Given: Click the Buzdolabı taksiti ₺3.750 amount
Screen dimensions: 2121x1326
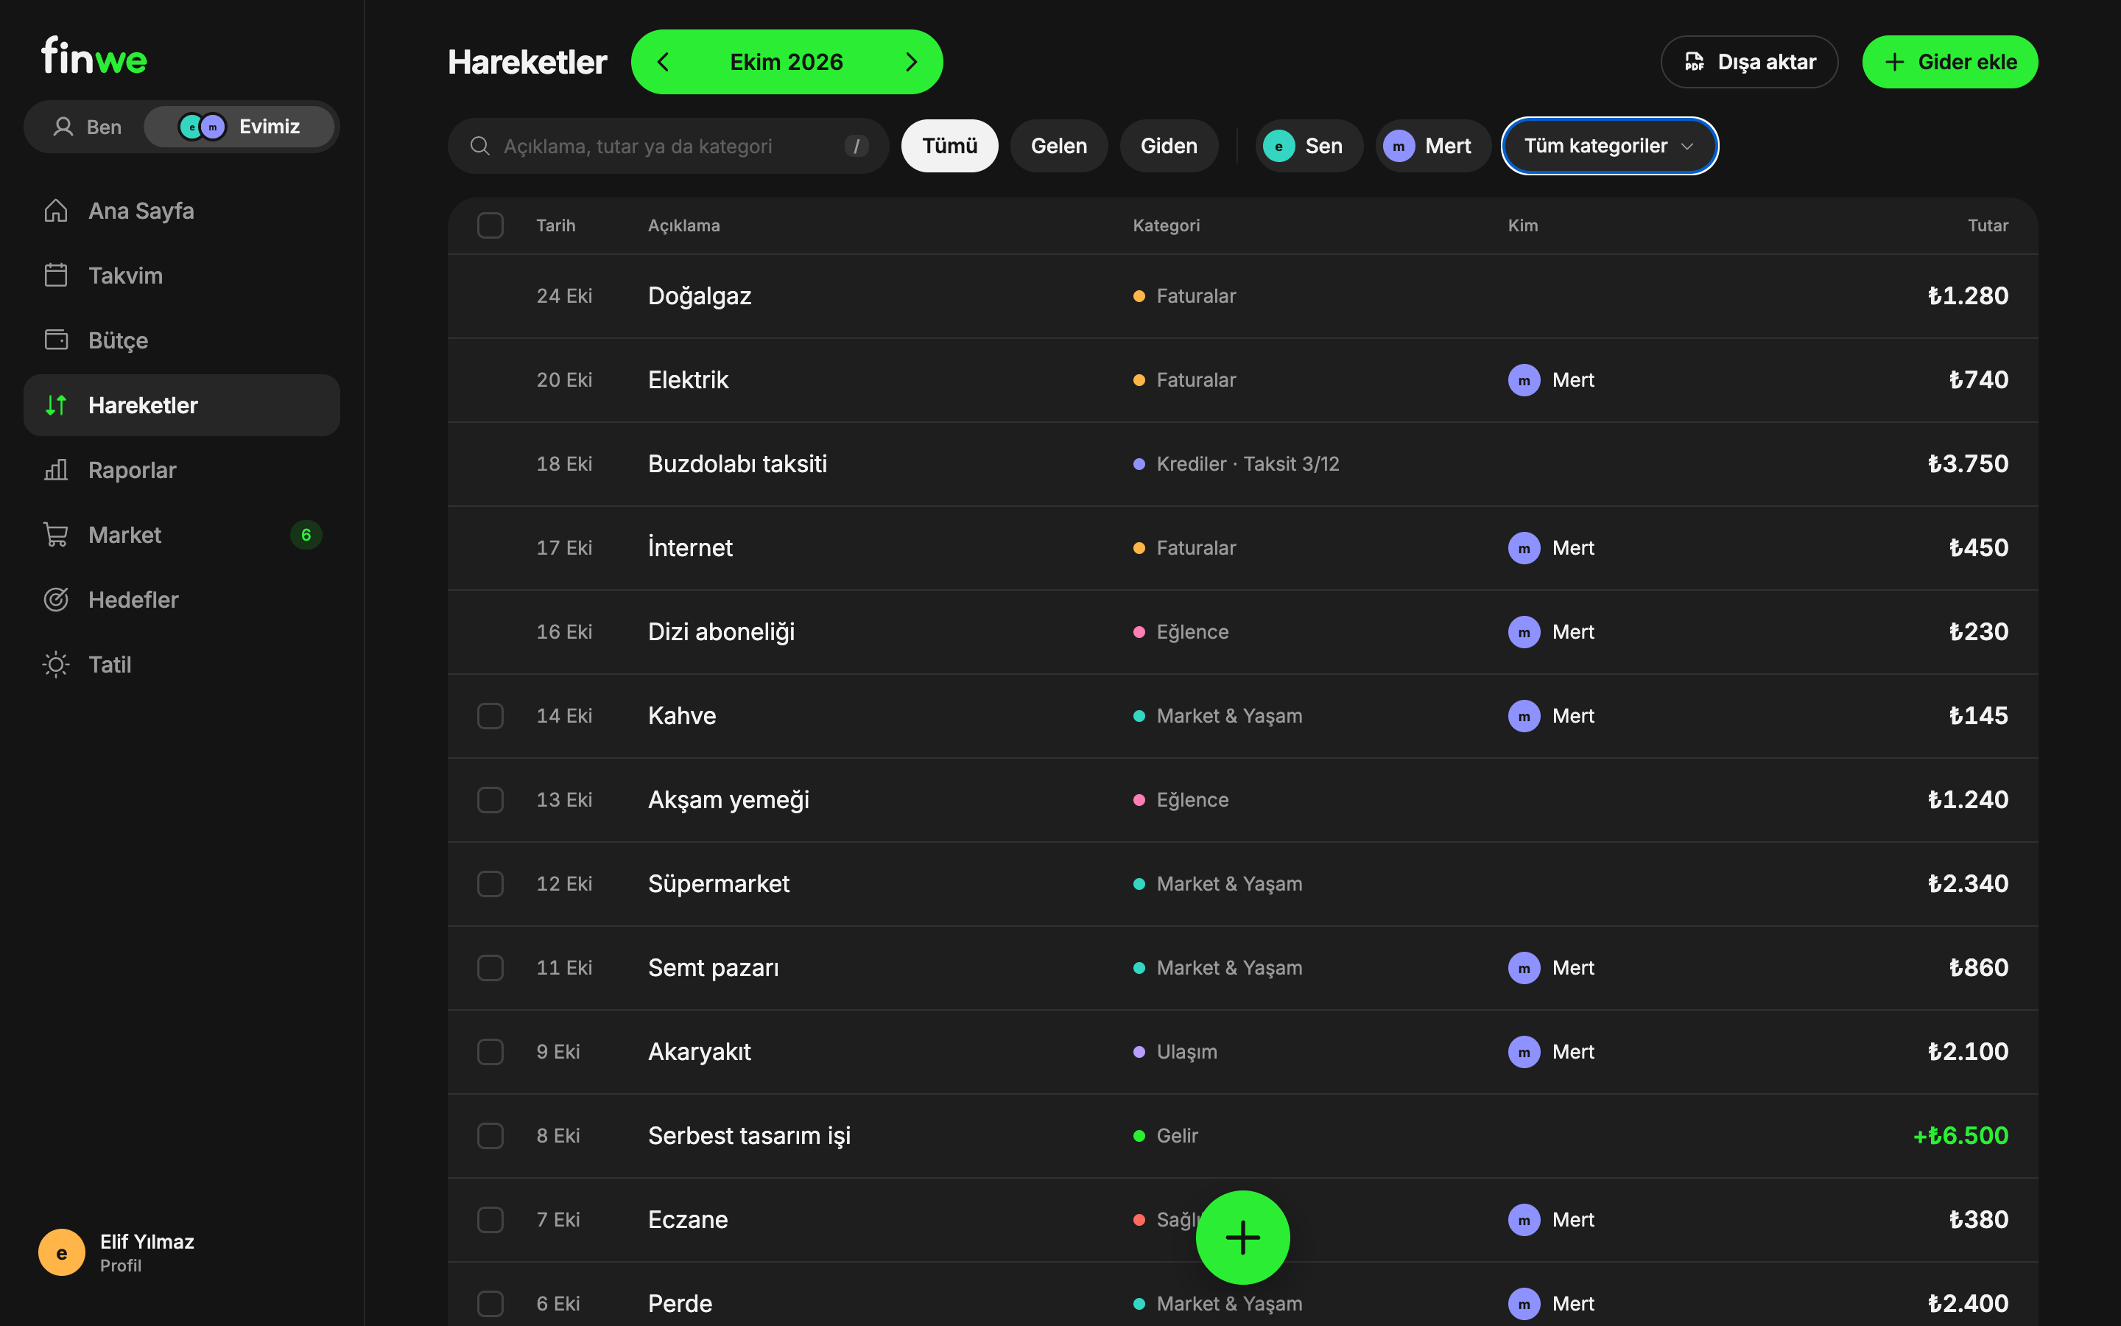Looking at the screenshot, I should point(1968,464).
